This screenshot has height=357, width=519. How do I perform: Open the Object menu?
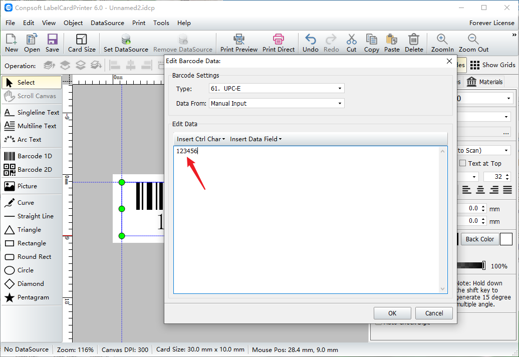pyautogui.click(x=73, y=23)
